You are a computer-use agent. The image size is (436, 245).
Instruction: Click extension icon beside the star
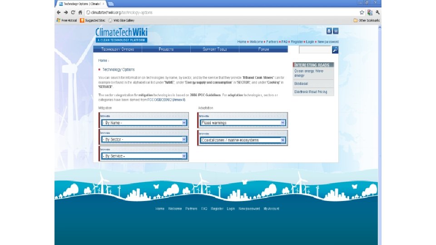click(370, 12)
